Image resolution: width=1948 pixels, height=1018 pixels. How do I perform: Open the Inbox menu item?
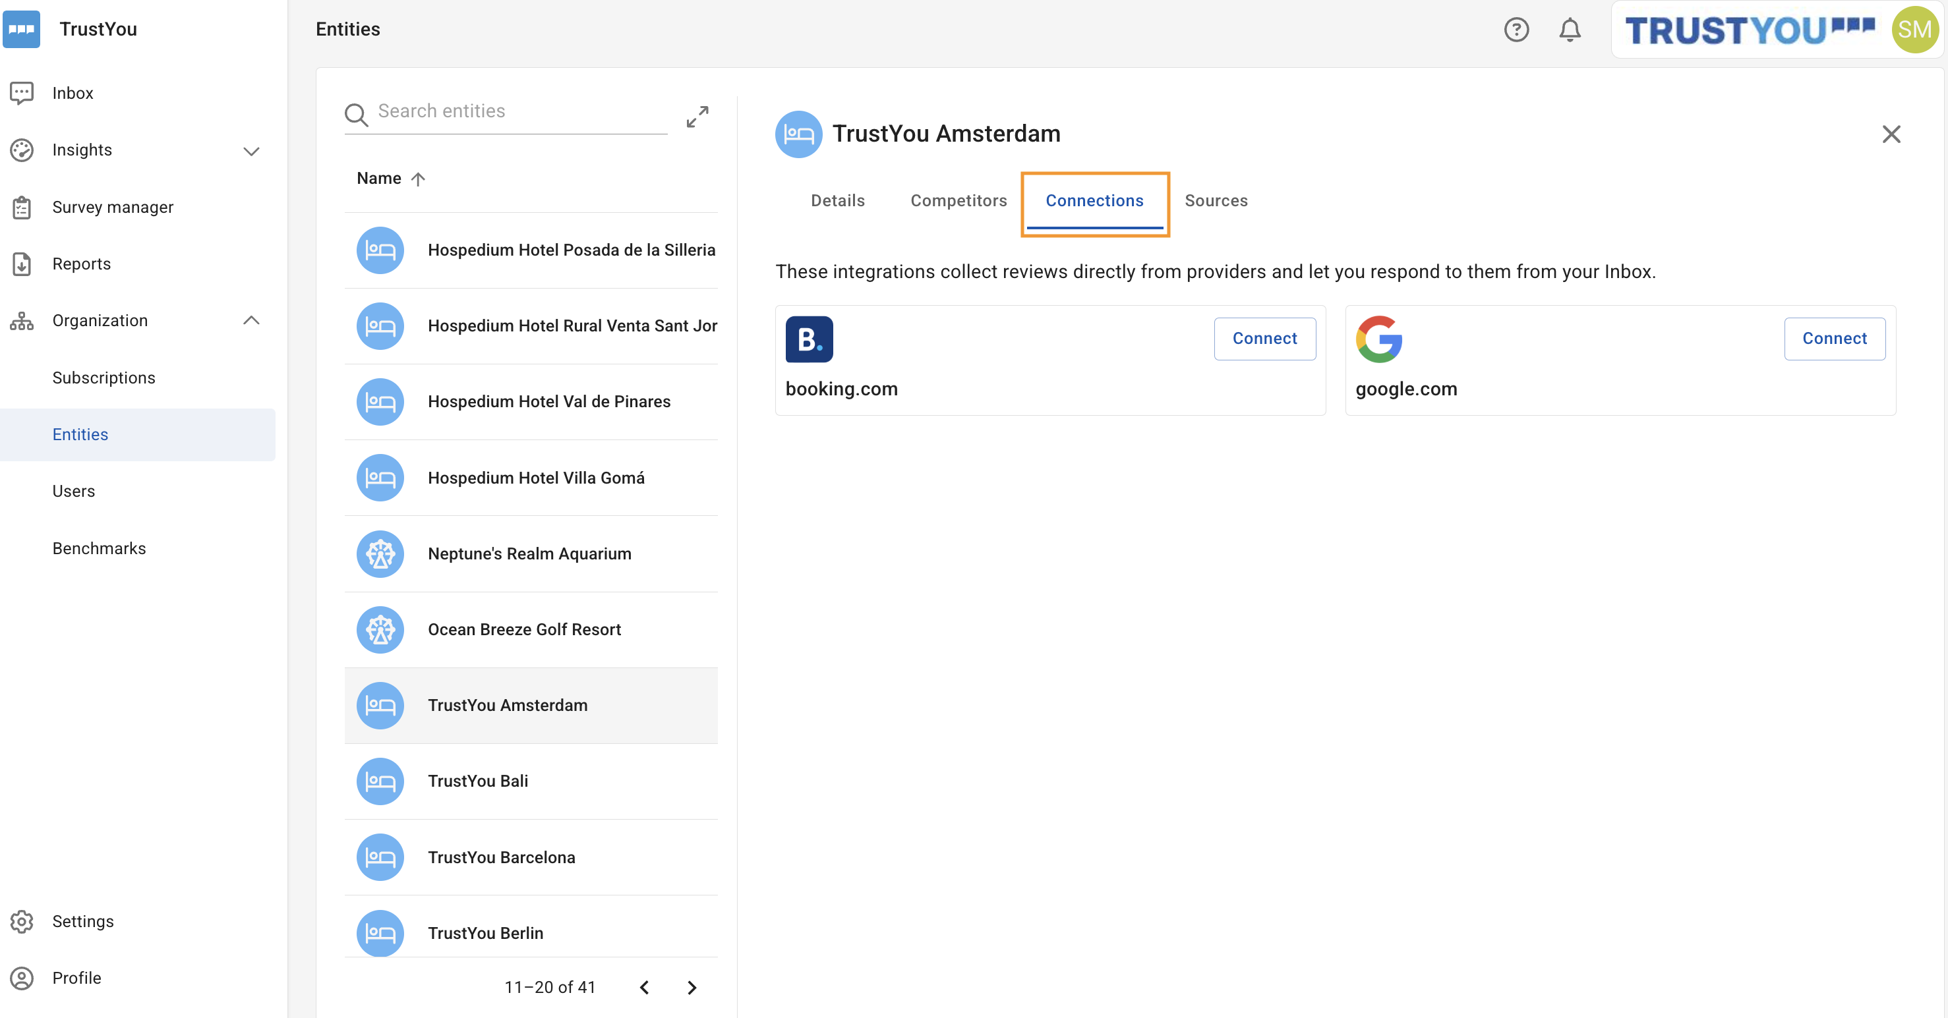(73, 93)
